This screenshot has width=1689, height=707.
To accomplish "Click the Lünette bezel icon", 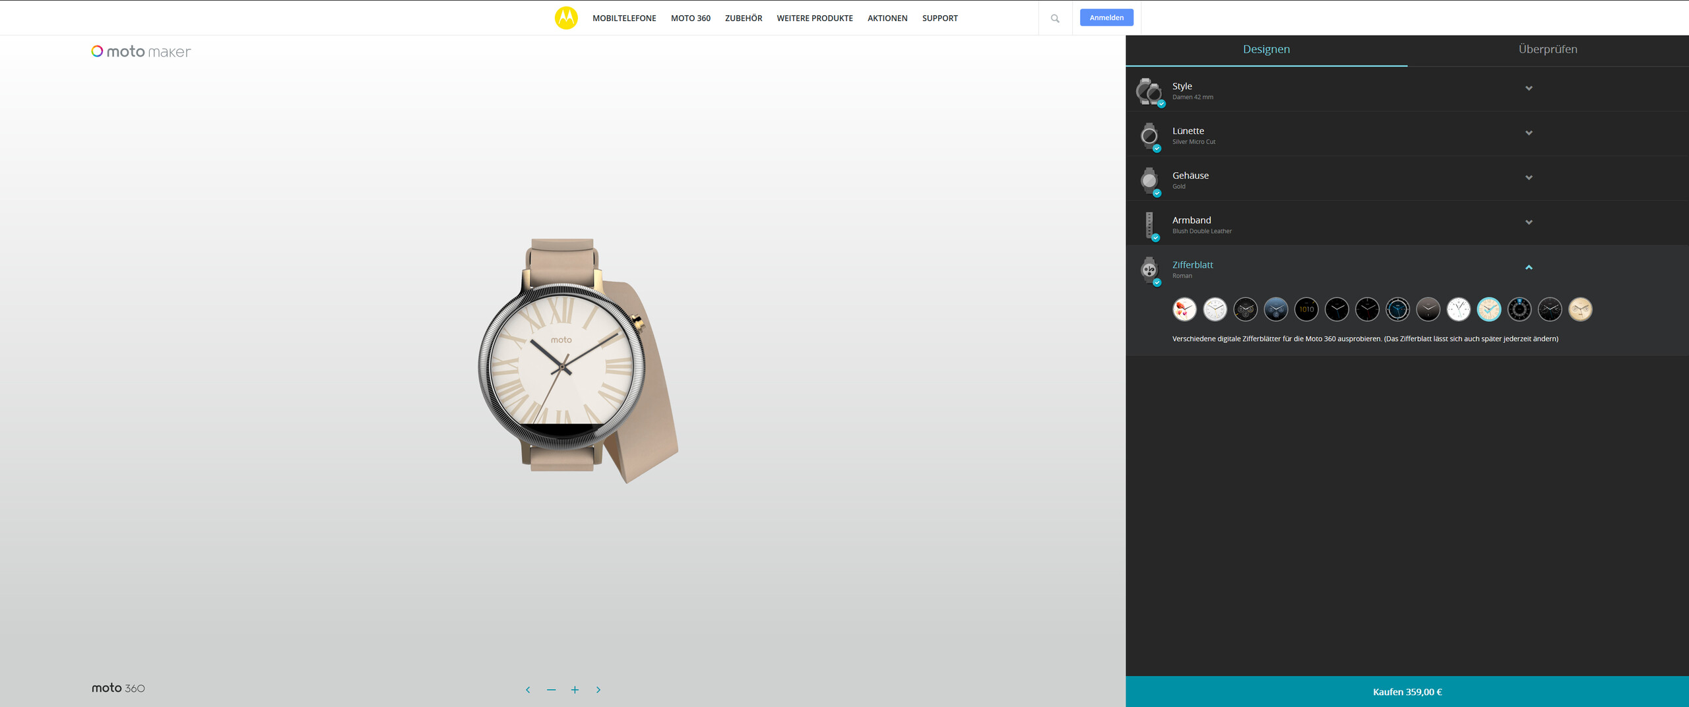I will pyautogui.click(x=1149, y=136).
